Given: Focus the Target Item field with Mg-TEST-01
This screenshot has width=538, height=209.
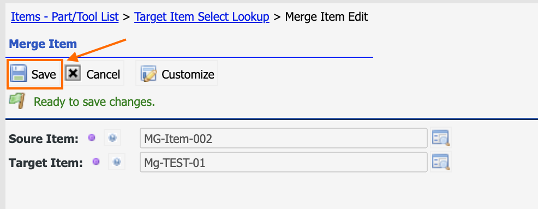Looking at the screenshot, I should click(283, 162).
